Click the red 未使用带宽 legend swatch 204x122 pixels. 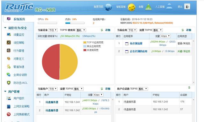click(85, 50)
